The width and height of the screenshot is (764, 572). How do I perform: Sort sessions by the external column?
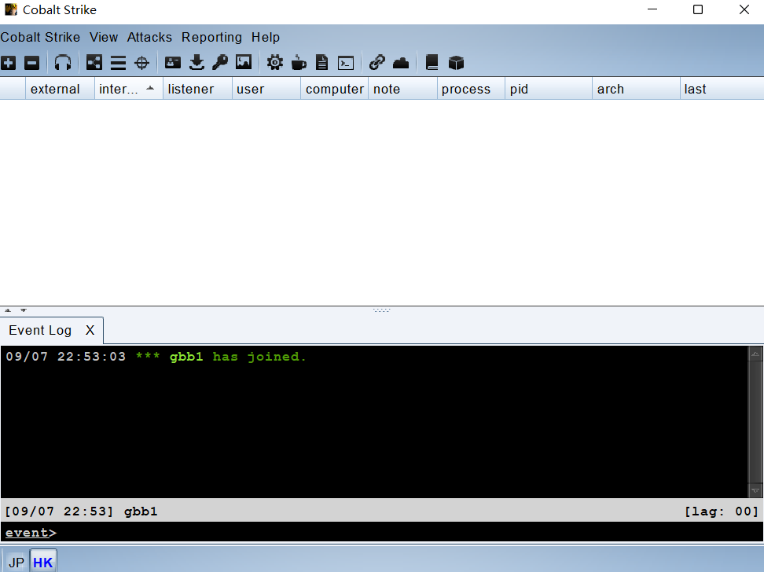pos(60,89)
